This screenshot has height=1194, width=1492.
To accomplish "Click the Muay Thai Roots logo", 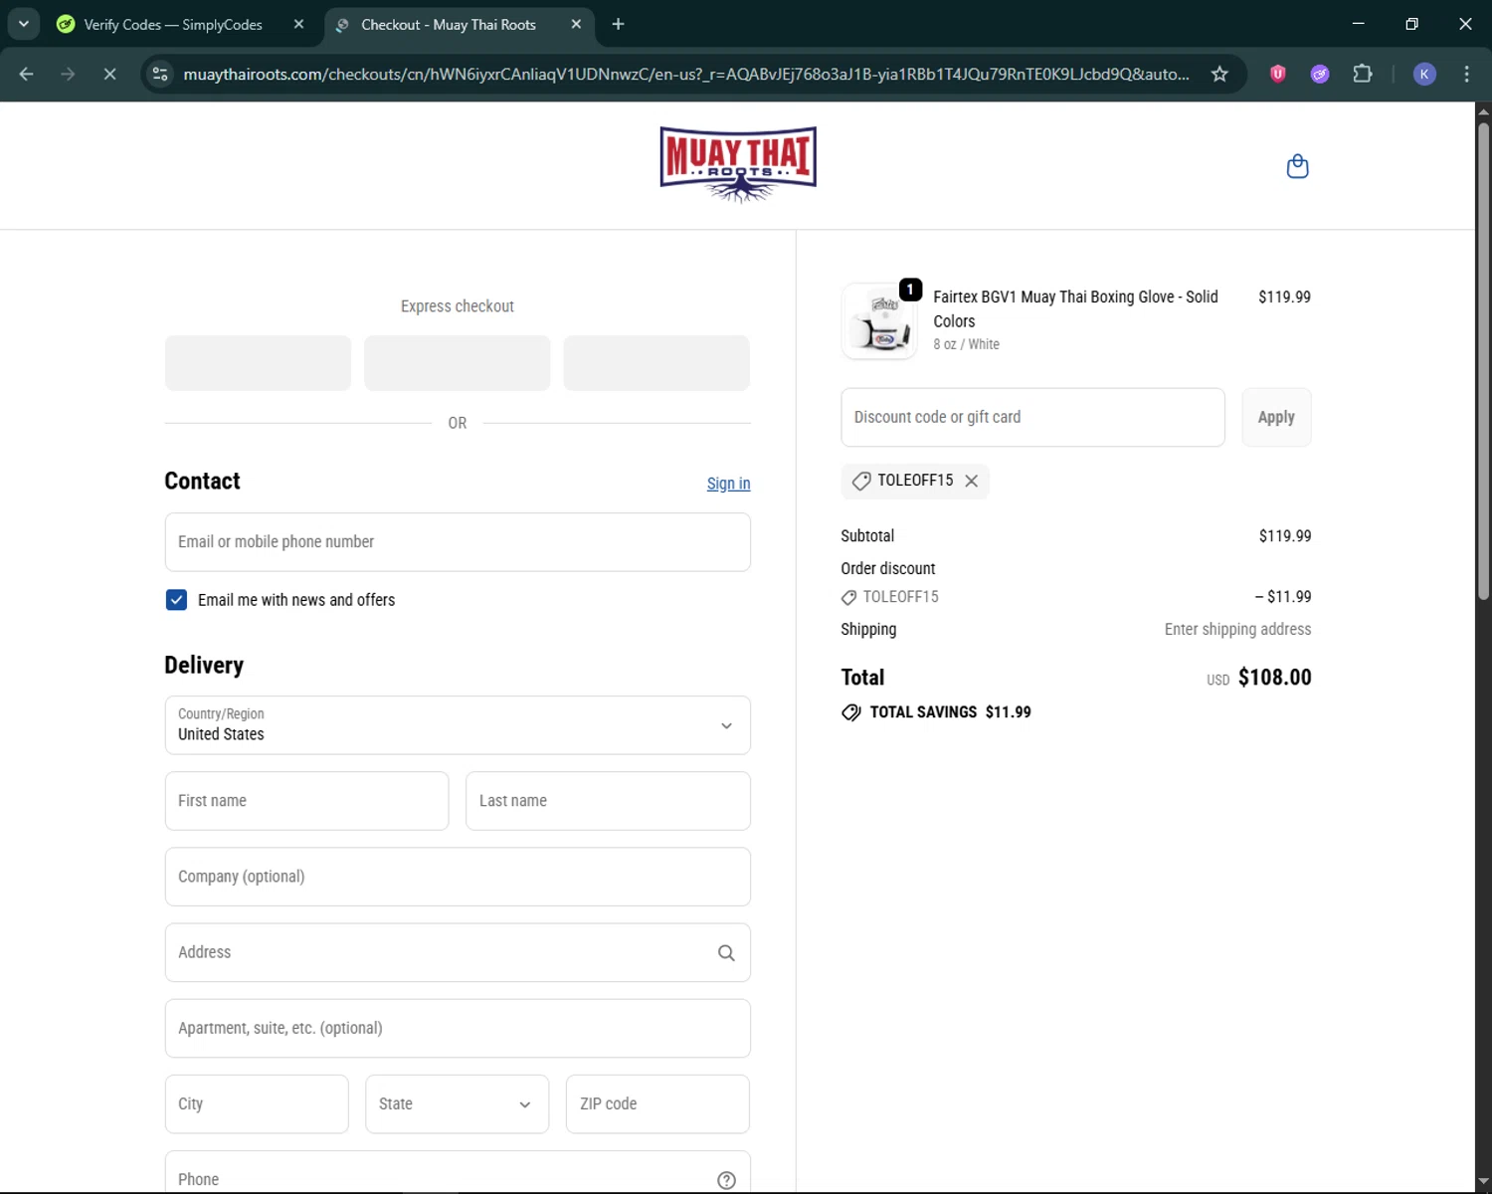I will 738,164.
